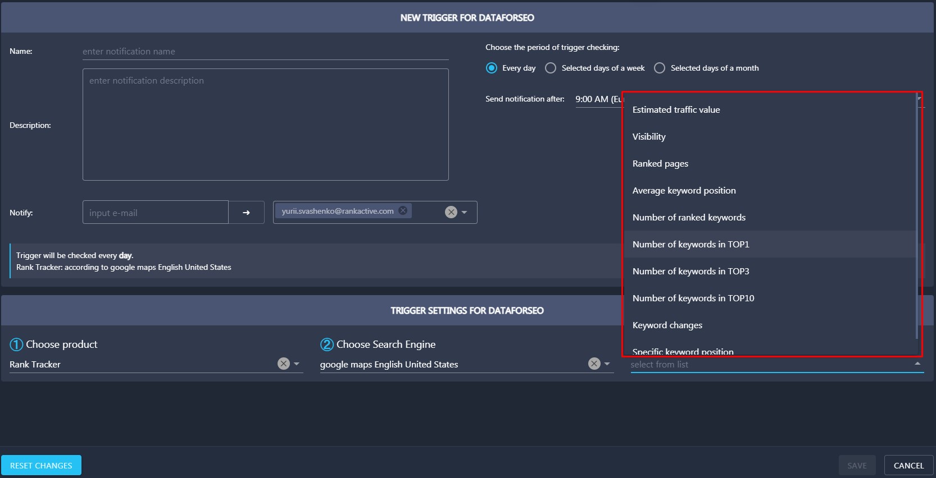Select Selected days of a month option

point(660,68)
